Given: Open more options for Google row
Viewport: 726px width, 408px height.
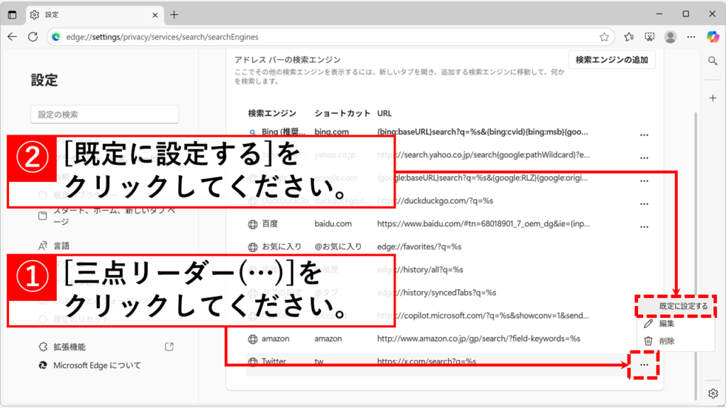Looking at the screenshot, I should tap(644, 181).
